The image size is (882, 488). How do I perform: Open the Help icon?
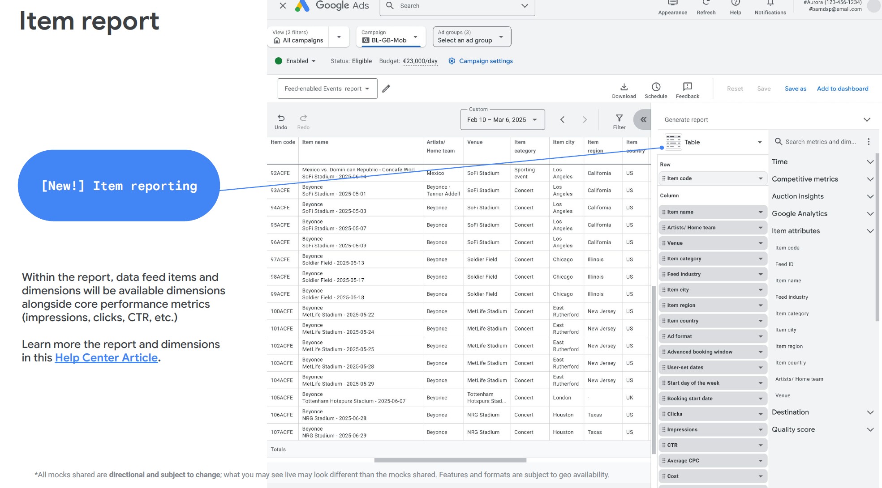click(735, 4)
